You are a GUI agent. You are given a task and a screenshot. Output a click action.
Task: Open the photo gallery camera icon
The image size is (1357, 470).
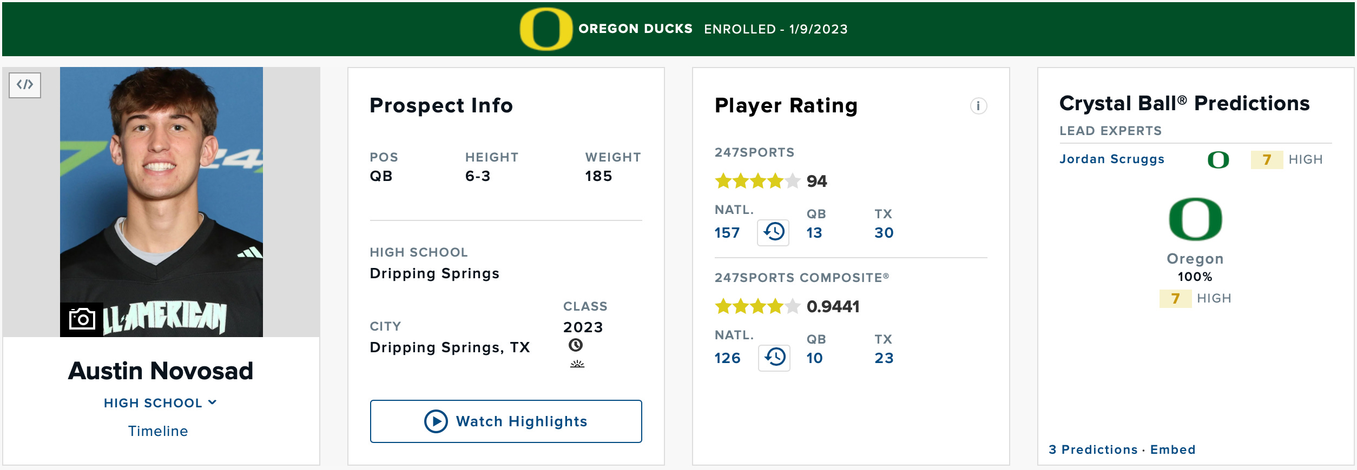coord(82,319)
